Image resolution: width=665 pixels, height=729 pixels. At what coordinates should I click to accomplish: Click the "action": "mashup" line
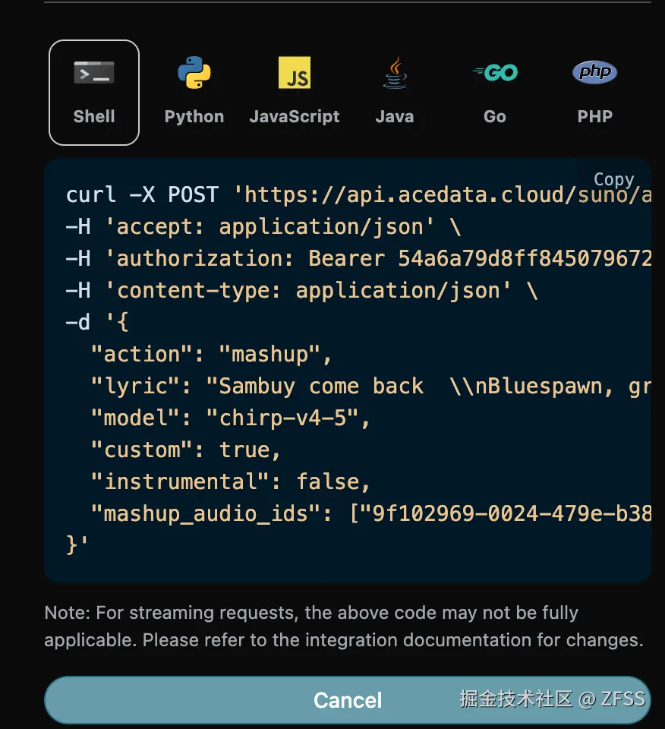(212, 355)
